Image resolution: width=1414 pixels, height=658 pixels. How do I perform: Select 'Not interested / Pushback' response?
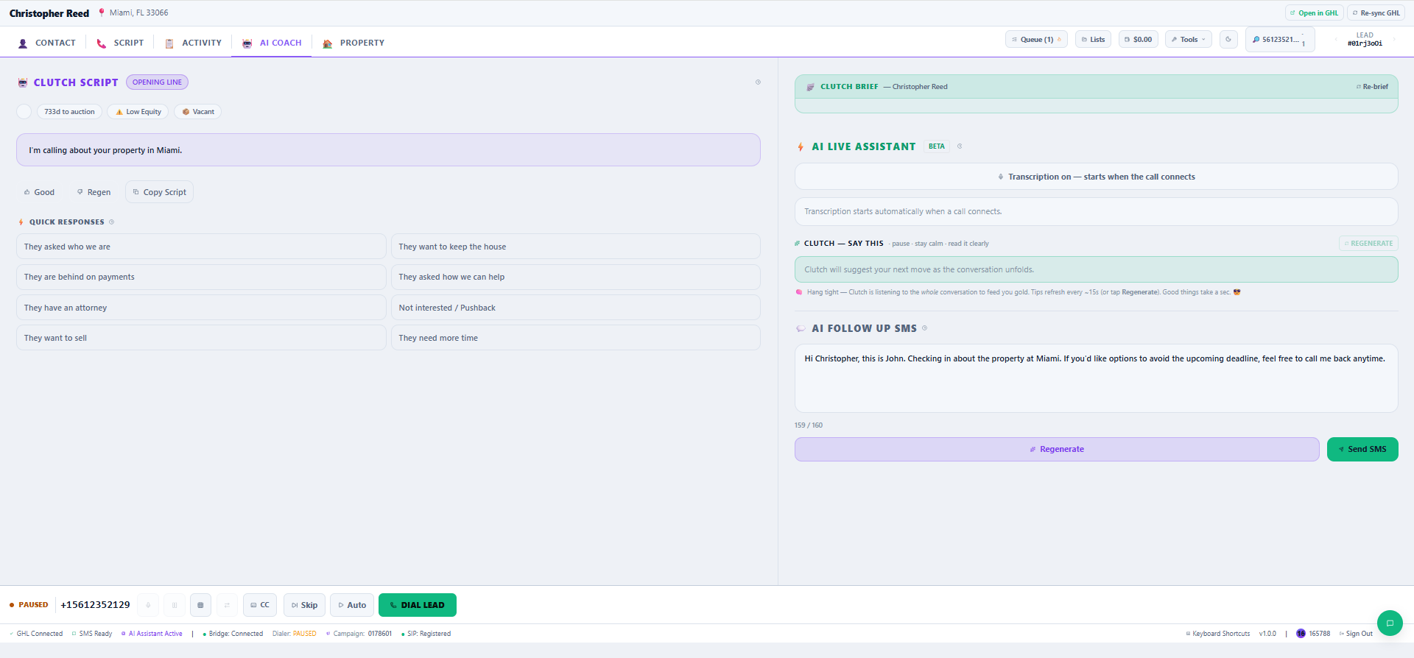(576, 308)
